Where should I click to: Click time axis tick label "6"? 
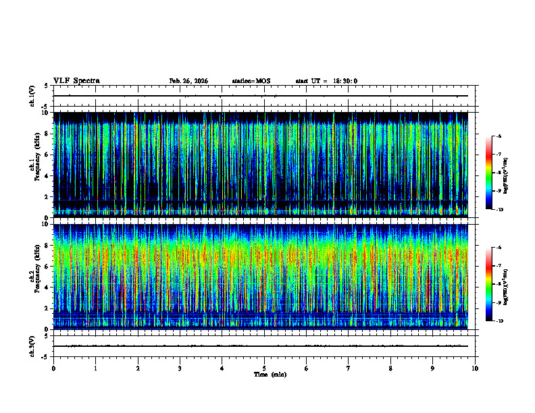pyautogui.click(x=307, y=368)
